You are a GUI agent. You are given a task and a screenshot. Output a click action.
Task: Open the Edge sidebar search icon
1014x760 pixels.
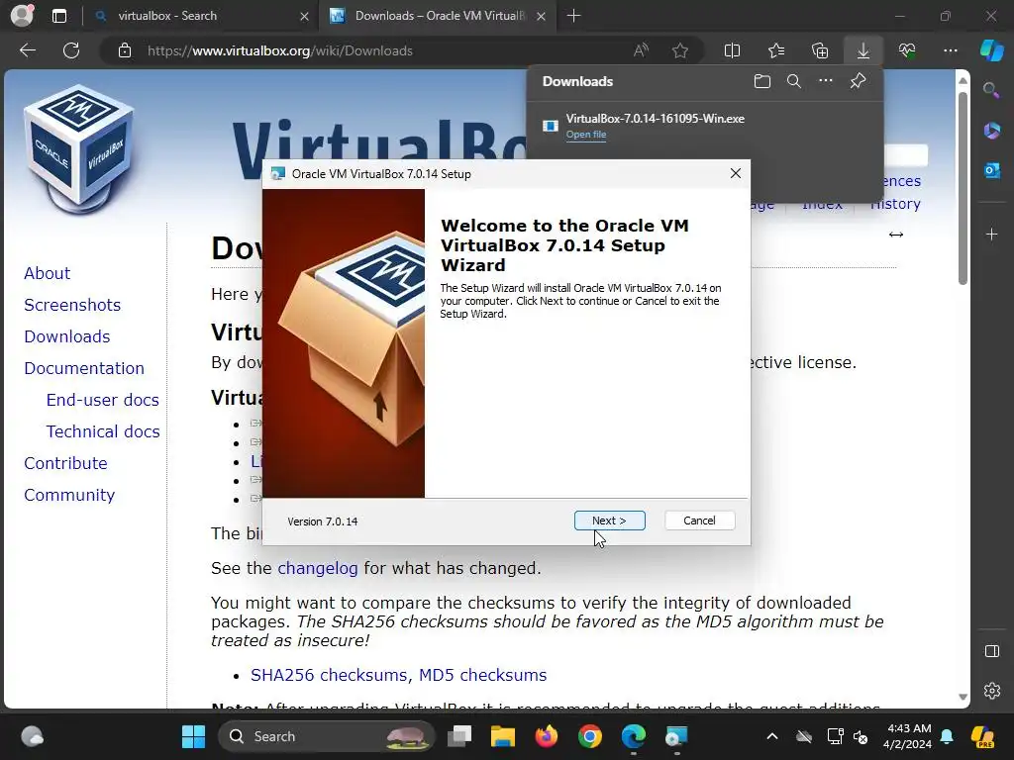(x=991, y=90)
